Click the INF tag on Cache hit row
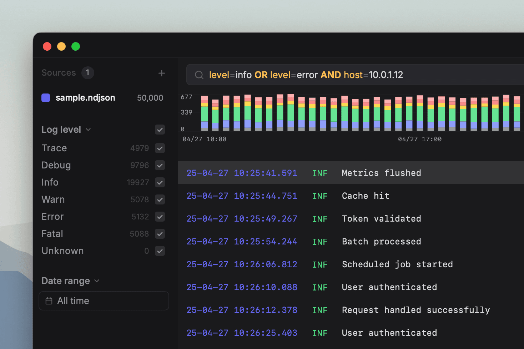The width and height of the screenshot is (524, 349). [320, 196]
